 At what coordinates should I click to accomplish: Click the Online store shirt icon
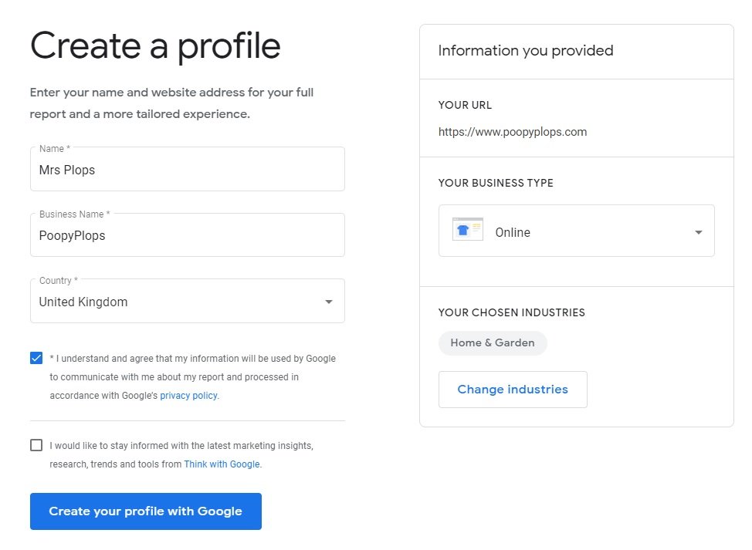tap(467, 230)
